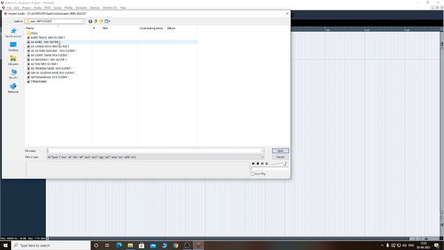
Task: Select file JAI GANGA MAIYA MIX GUITAR 1
Action: (x=48, y=47)
